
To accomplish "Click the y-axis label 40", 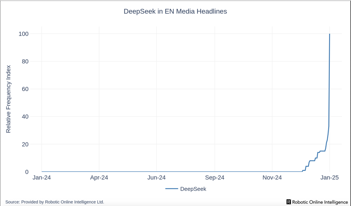I will coord(25,117).
